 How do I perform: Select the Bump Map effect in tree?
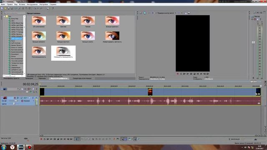click(x=15, y=19)
